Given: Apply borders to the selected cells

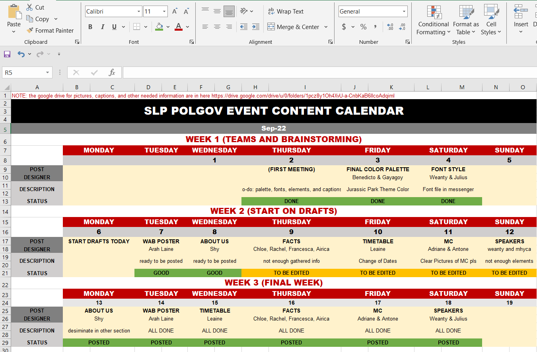Looking at the screenshot, I should tap(137, 27).
